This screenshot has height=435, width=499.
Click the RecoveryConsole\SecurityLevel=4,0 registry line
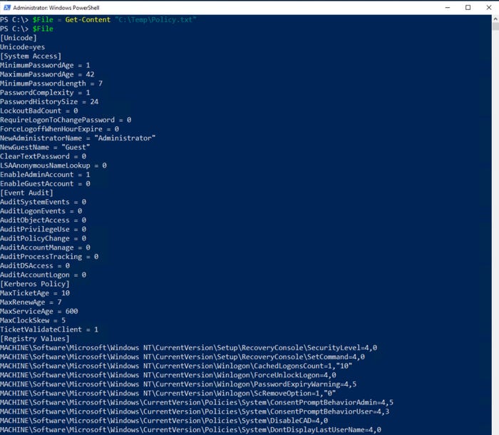[x=188, y=348]
